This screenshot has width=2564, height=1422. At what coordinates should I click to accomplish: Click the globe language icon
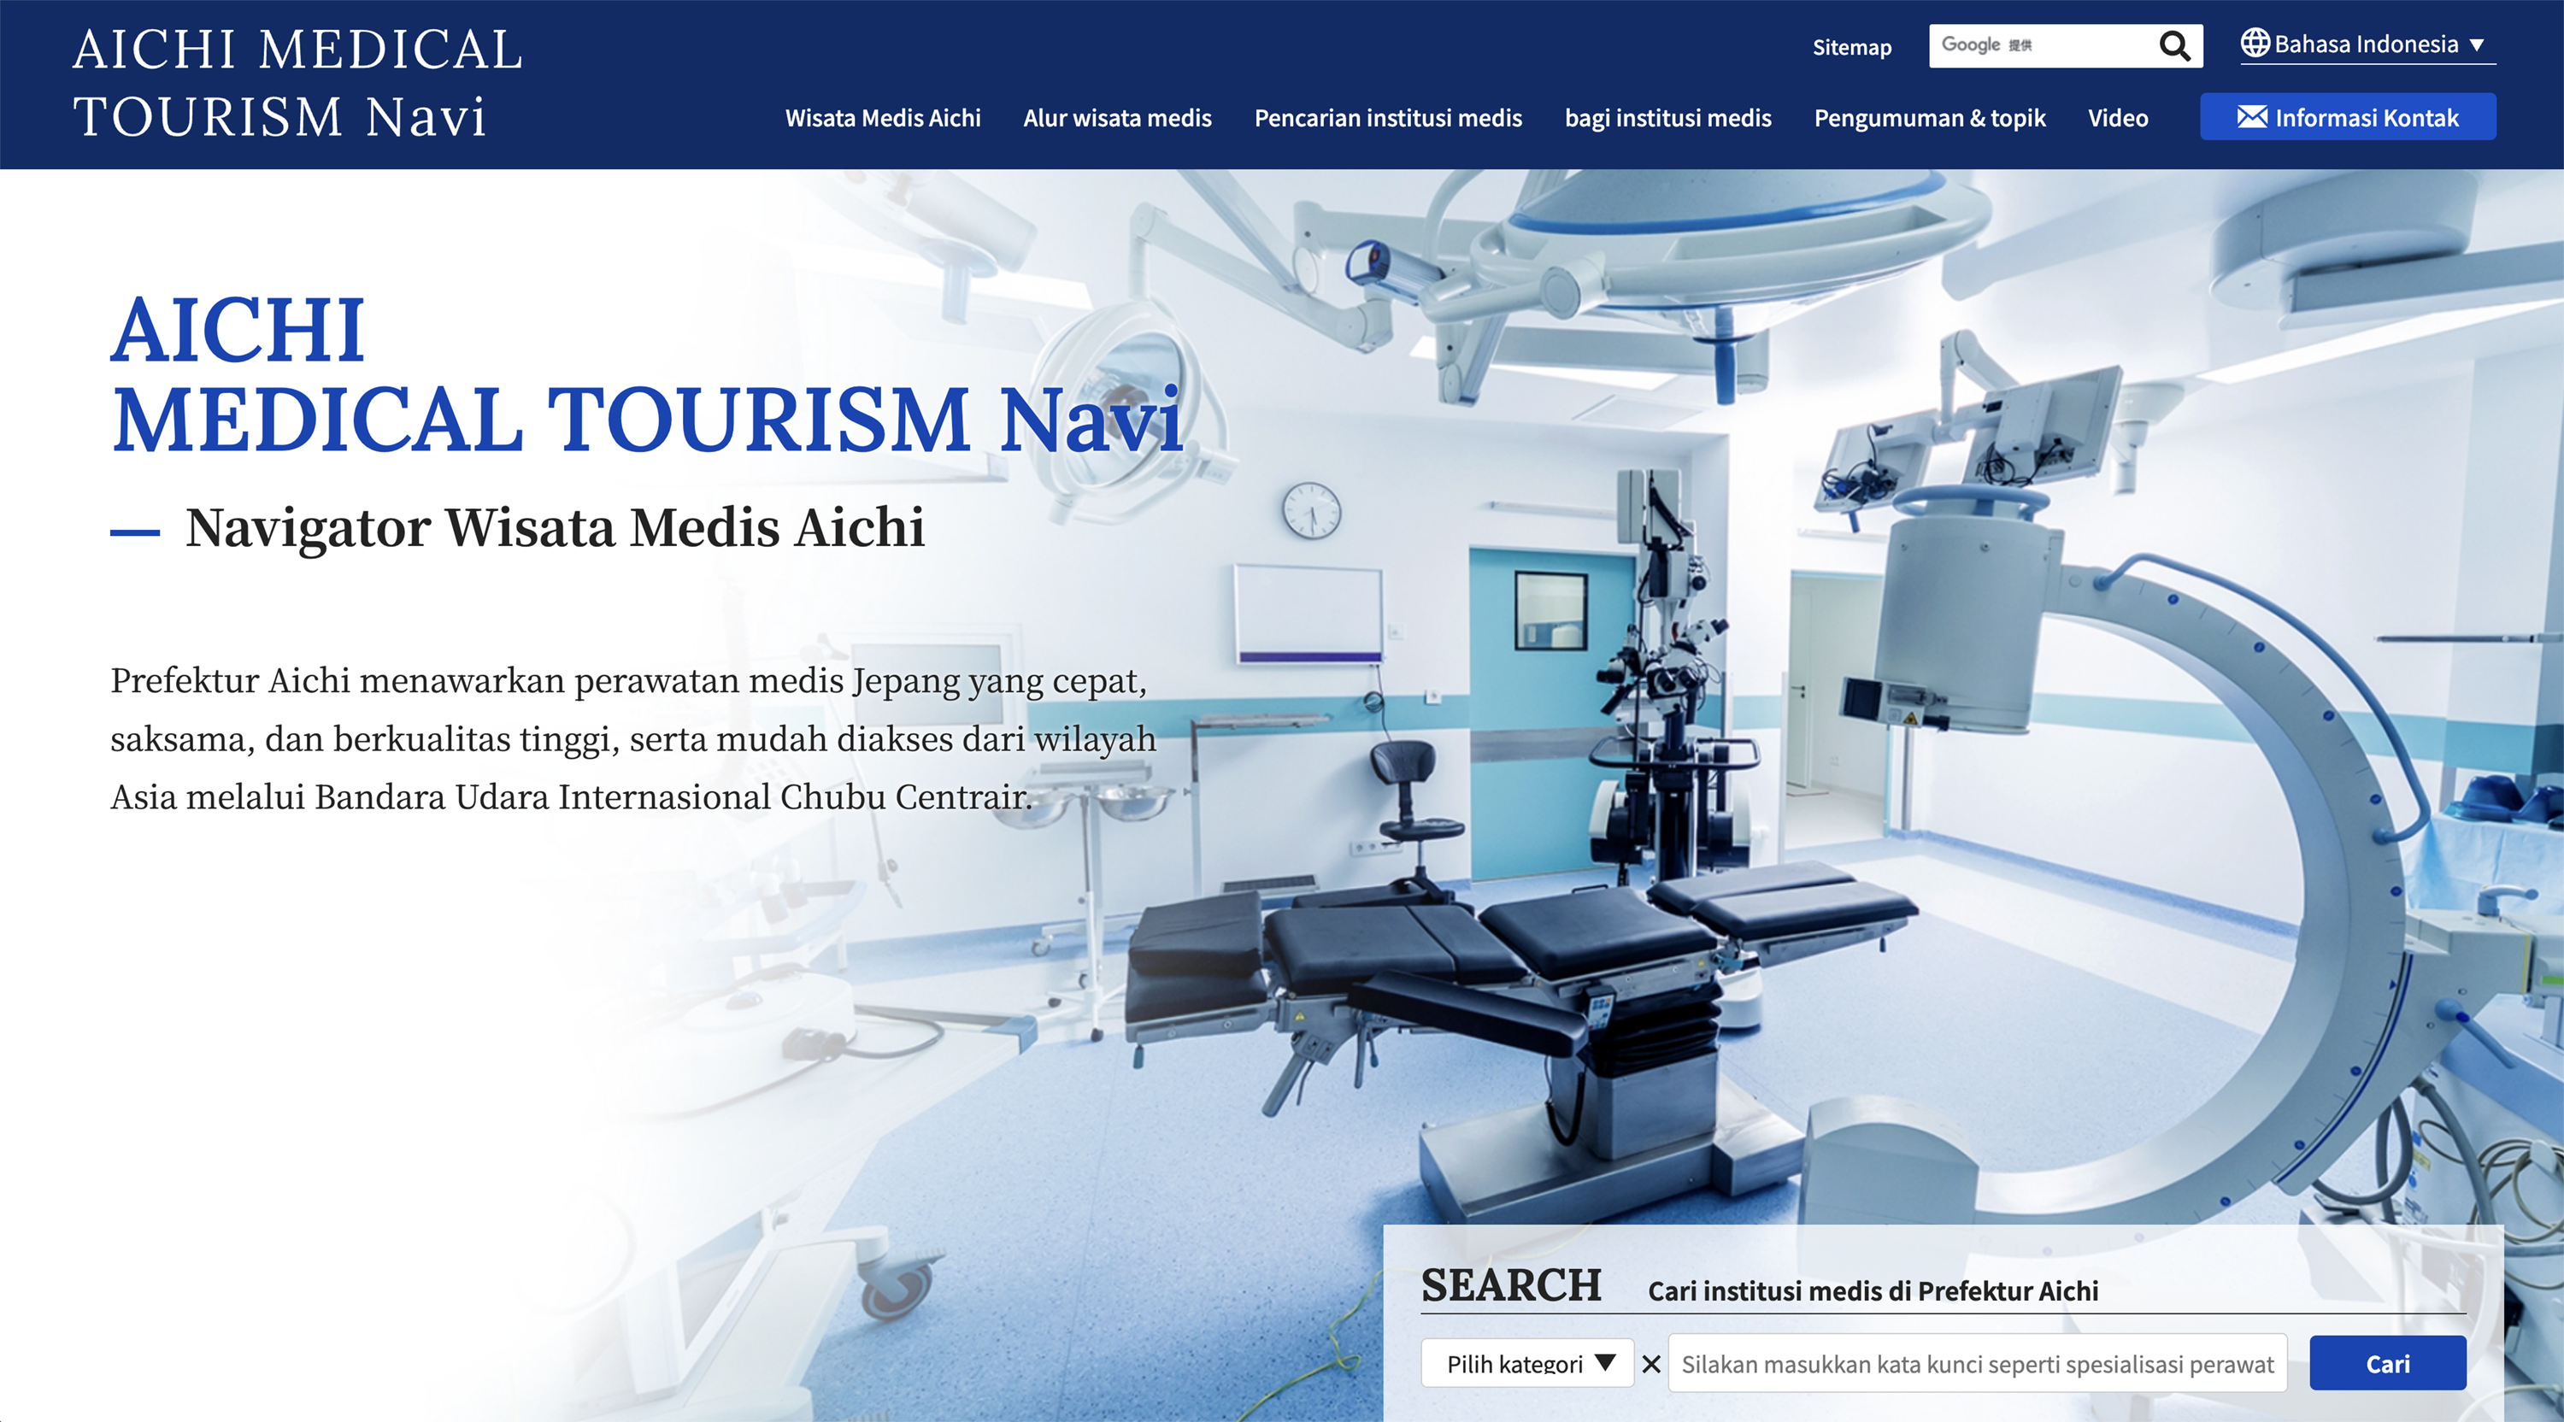pos(2255,43)
